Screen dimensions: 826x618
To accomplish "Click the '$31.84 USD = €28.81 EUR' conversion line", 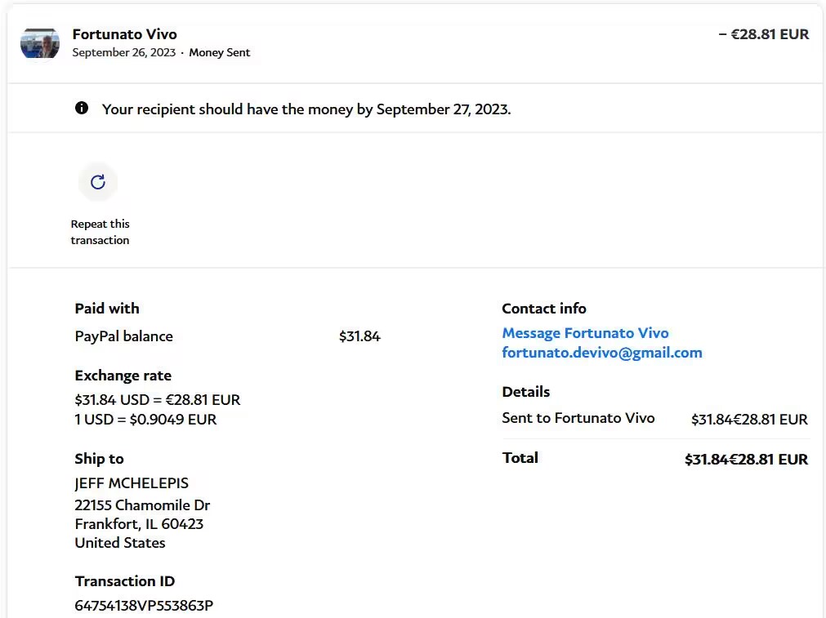I will point(157,400).
